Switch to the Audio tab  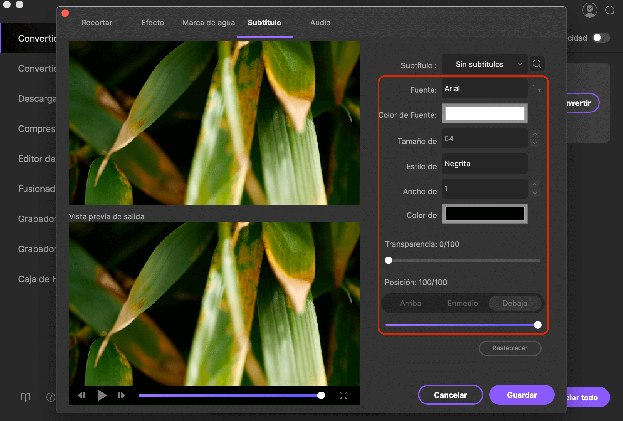(320, 23)
